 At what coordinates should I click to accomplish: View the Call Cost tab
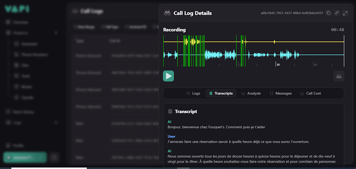pos(311,93)
